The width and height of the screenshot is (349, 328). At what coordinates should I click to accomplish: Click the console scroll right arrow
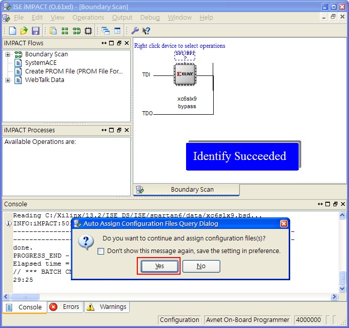point(334,297)
